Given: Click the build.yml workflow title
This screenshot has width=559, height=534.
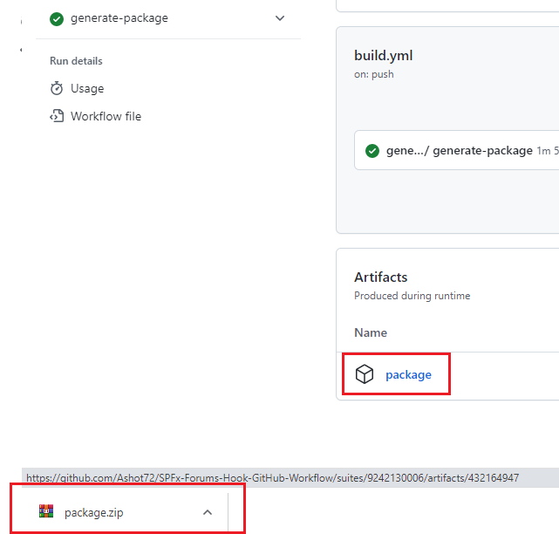Looking at the screenshot, I should (x=383, y=56).
